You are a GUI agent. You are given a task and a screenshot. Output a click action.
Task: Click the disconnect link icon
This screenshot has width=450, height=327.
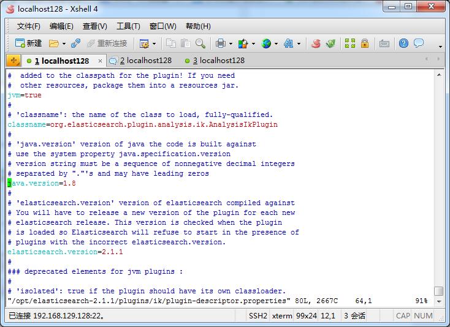coord(76,43)
